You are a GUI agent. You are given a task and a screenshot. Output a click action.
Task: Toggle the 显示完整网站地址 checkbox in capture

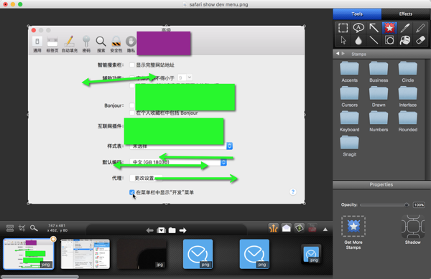tap(132, 65)
